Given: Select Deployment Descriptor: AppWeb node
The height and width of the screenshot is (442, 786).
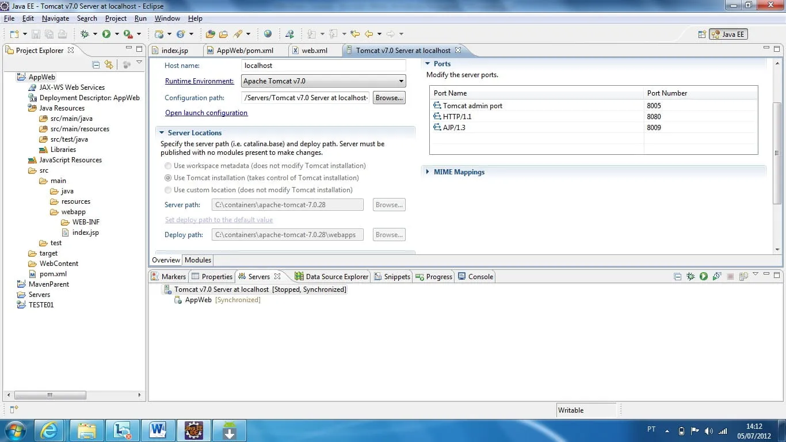Looking at the screenshot, I should (x=89, y=98).
